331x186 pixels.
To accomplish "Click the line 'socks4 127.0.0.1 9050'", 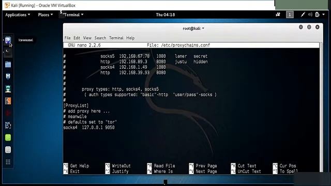I will [89, 128].
